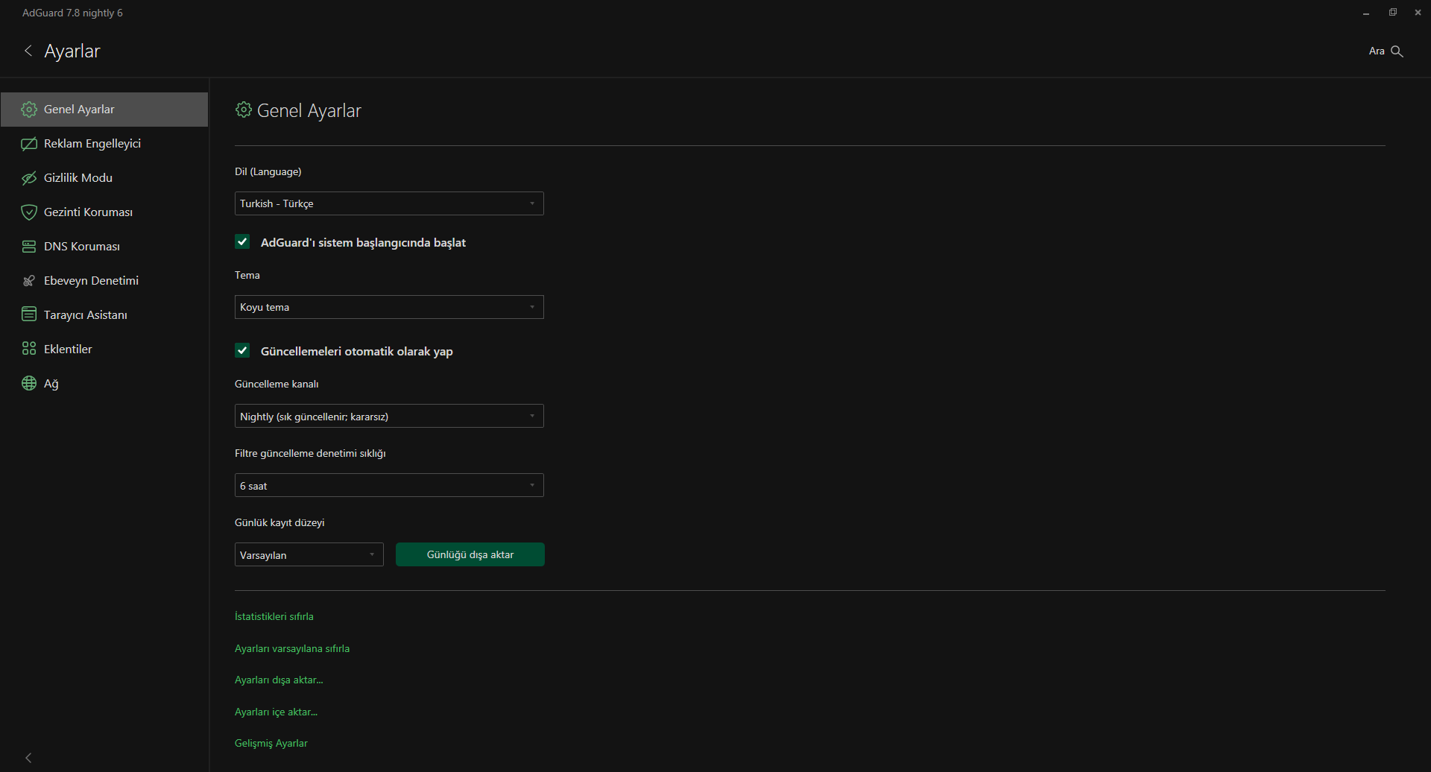Viewport: 1431px width, 772px height.
Task: Click the Gizlilik Modu crossed-eye icon
Action: (29, 178)
